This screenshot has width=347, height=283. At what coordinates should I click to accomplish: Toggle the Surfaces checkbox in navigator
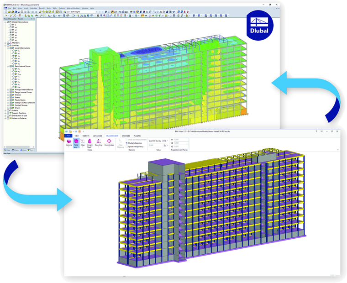(8, 46)
